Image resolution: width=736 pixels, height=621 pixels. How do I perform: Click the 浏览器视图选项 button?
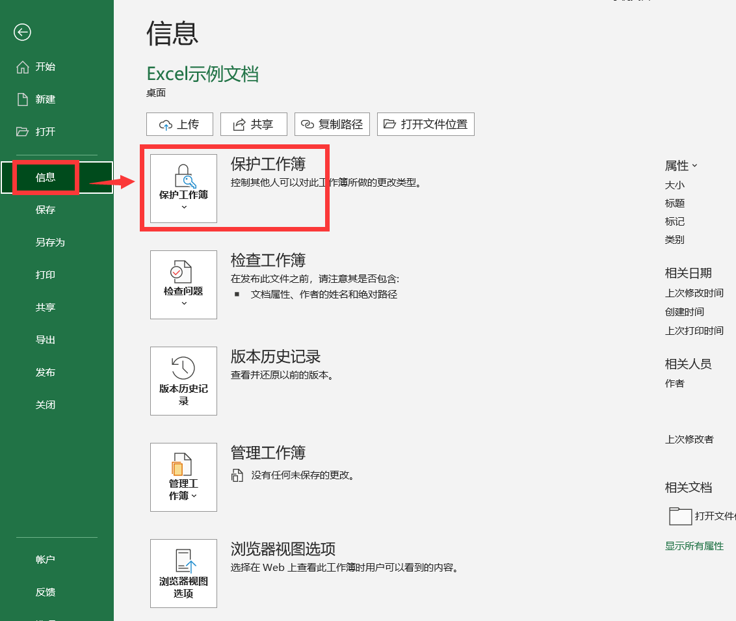click(183, 573)
